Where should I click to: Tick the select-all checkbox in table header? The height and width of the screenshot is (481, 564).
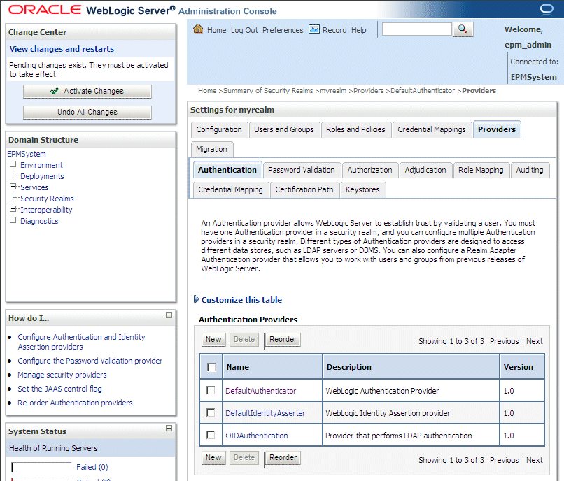coord(211,368)
